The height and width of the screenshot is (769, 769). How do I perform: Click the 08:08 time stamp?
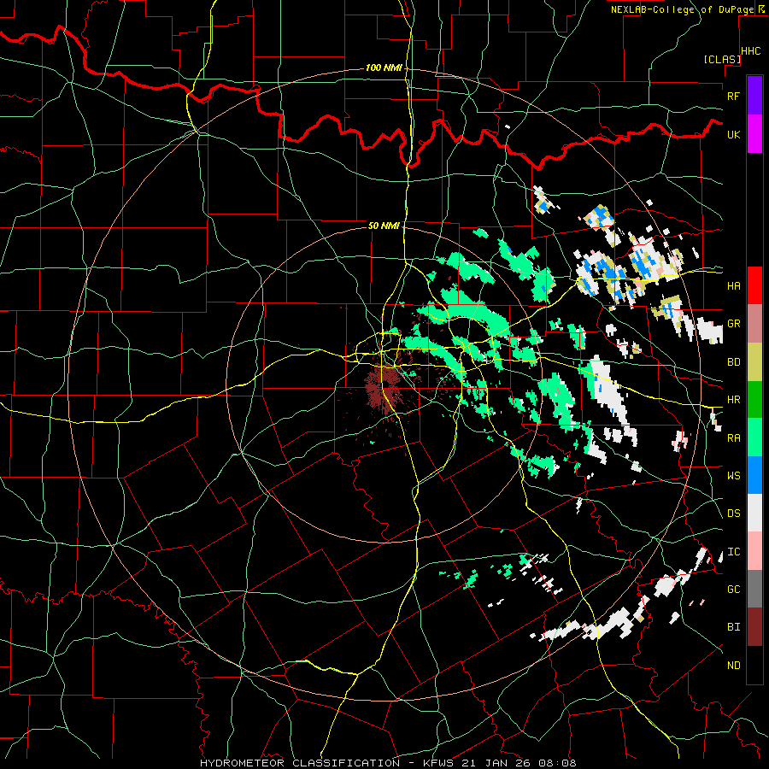(x=558, y=763)
